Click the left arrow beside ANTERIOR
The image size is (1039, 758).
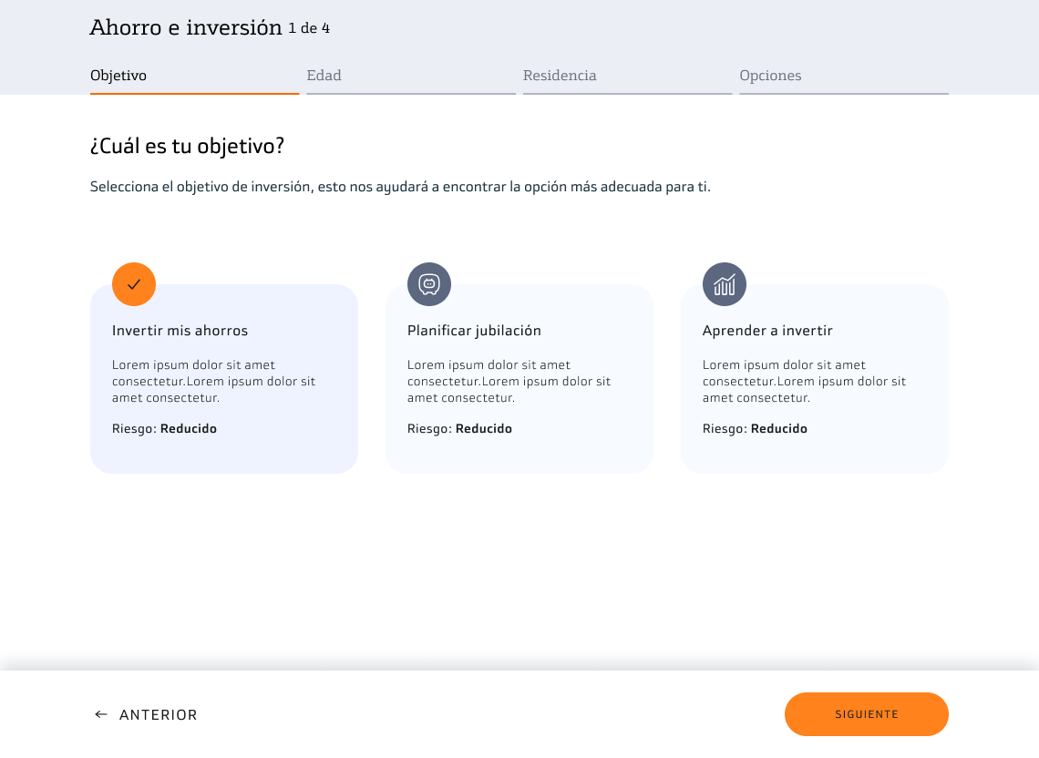click(101, 714)
